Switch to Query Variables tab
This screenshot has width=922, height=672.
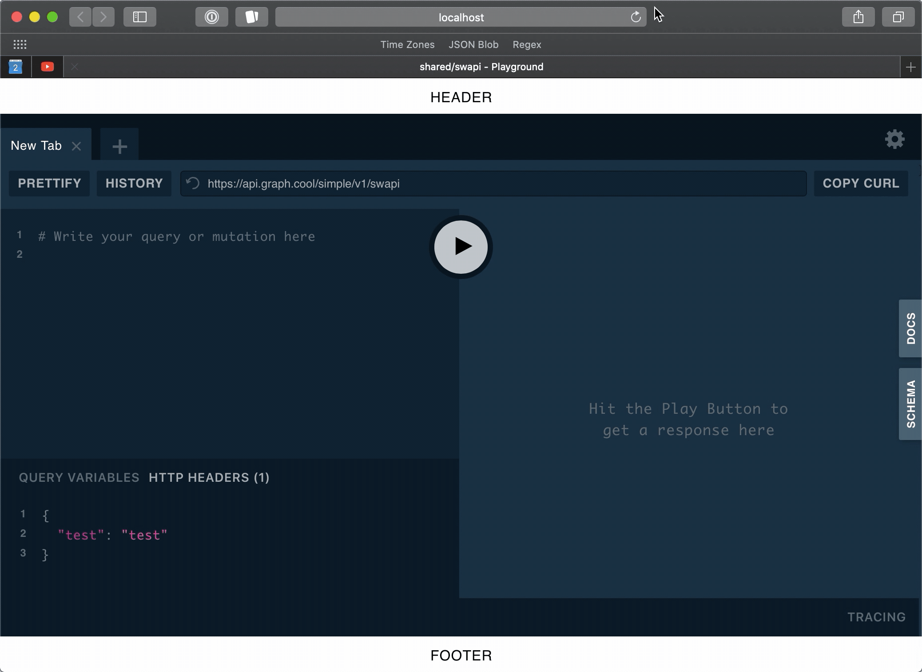click(79, 477)
